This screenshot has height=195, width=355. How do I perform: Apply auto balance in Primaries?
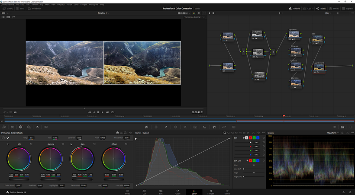coord(3,138)
